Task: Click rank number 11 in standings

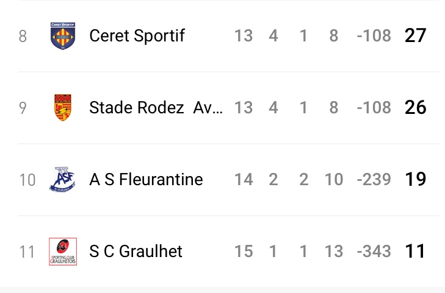Action: pyautogui.click(x=27, y=252)
